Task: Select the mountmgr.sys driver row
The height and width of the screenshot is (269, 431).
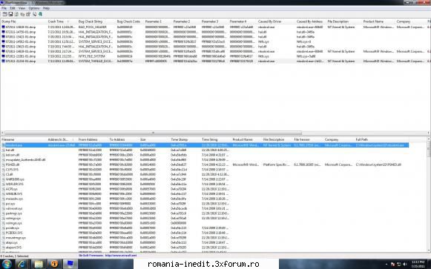Action: coord(205,238)
